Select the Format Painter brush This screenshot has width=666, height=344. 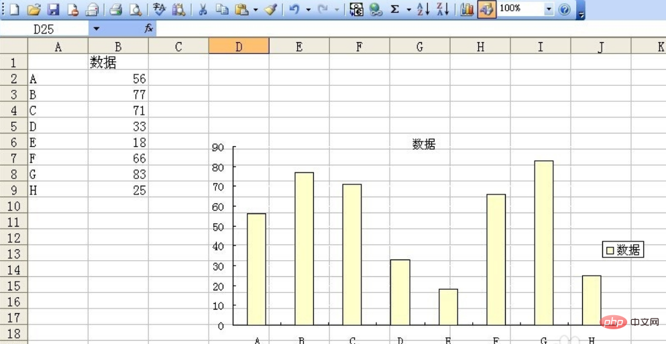point(270,9)
